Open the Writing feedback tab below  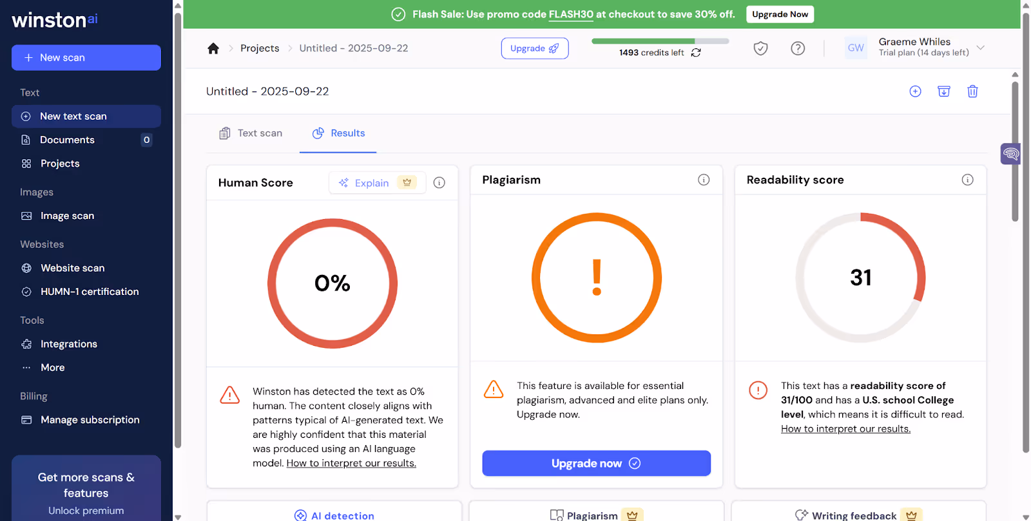pos(859,513)
